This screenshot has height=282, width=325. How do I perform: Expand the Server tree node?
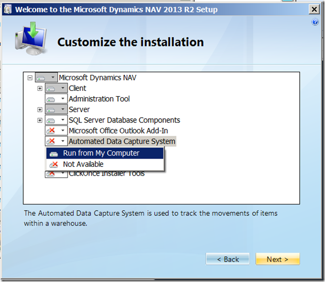pos(40,109)
